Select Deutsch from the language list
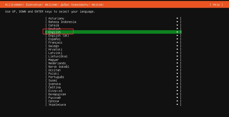The height and width of the screenshot is (117, 229). [54, 29]
